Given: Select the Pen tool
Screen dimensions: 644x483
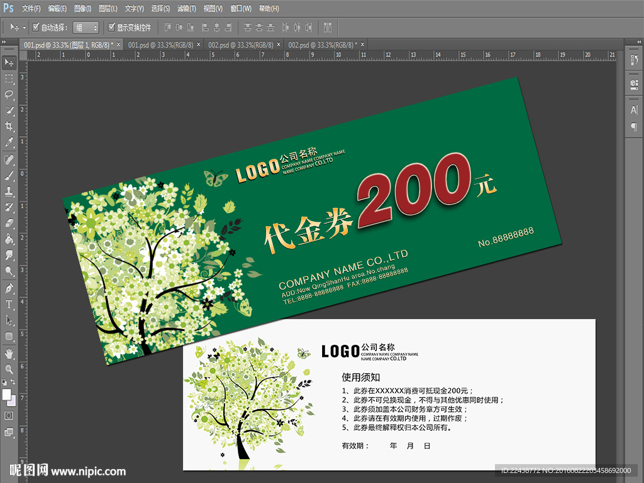Looking at the screenshot, I should coord(9,289).
